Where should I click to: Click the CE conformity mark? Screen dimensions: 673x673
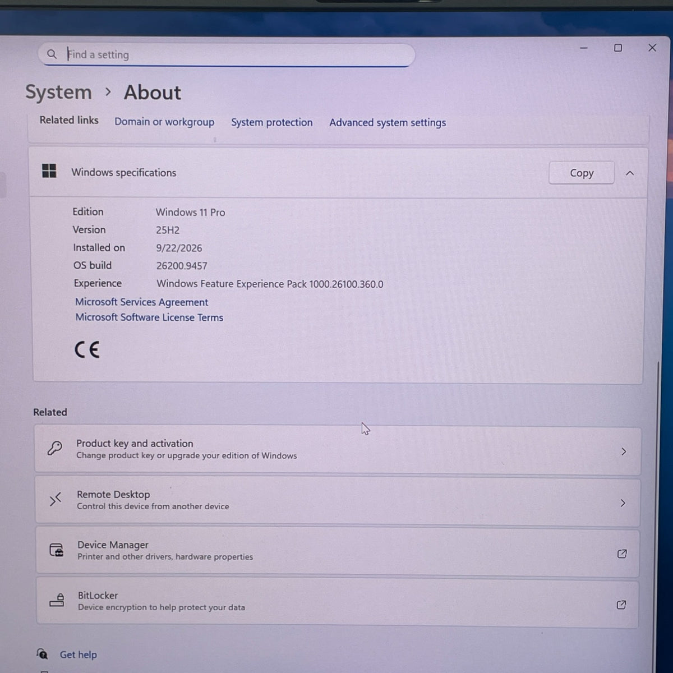click(x=87, y=350)
